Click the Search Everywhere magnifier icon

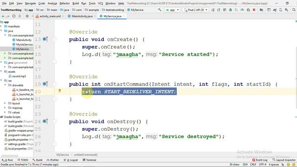point(294,10)
